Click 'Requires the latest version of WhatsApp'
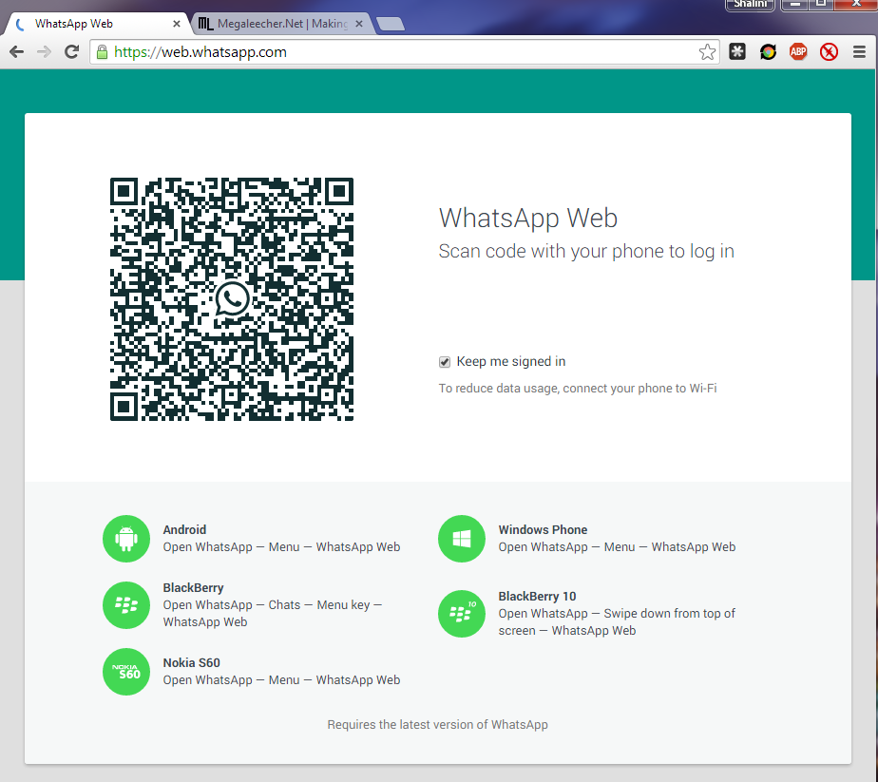Image resolution: width=878 pixels, height=782 pixels. (437, 725)
